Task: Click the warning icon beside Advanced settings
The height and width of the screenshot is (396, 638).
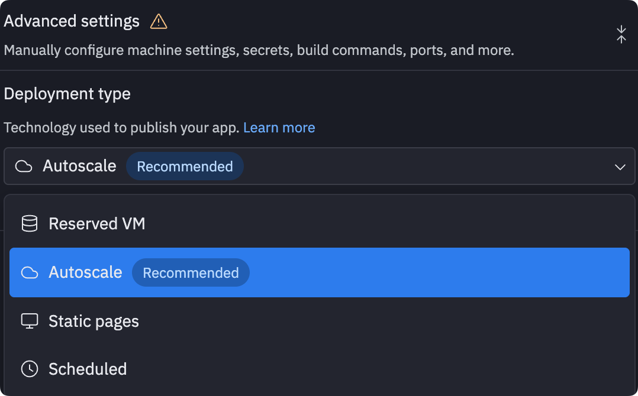Action: coord(158,21)
